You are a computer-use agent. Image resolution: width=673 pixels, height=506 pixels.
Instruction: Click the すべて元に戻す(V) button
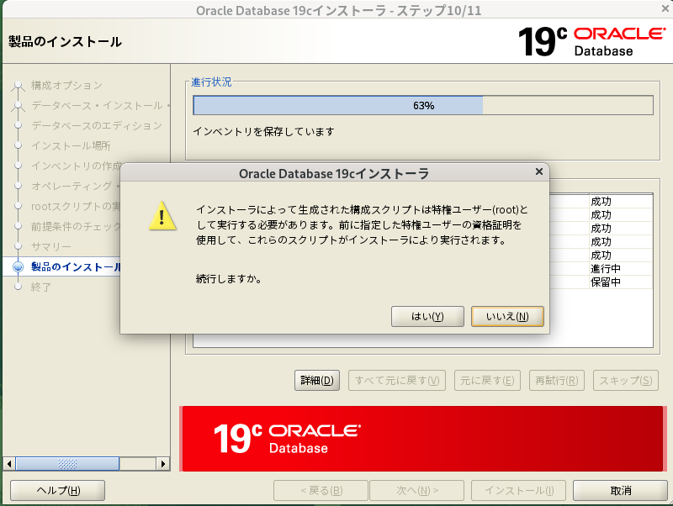point(397,381)
